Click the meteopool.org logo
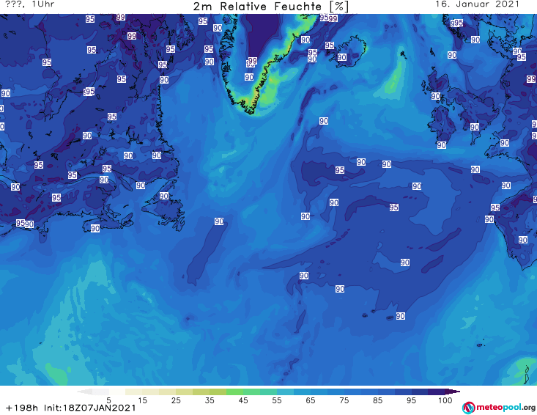Viewport: 537px width, 415px height. click(499, 408)
